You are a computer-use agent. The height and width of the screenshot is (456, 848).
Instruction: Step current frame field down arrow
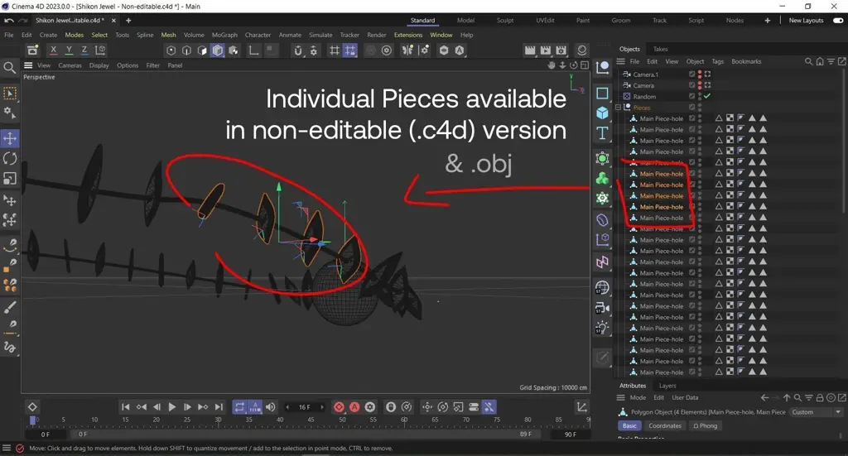pyautogui.click(x=287, y=407)
